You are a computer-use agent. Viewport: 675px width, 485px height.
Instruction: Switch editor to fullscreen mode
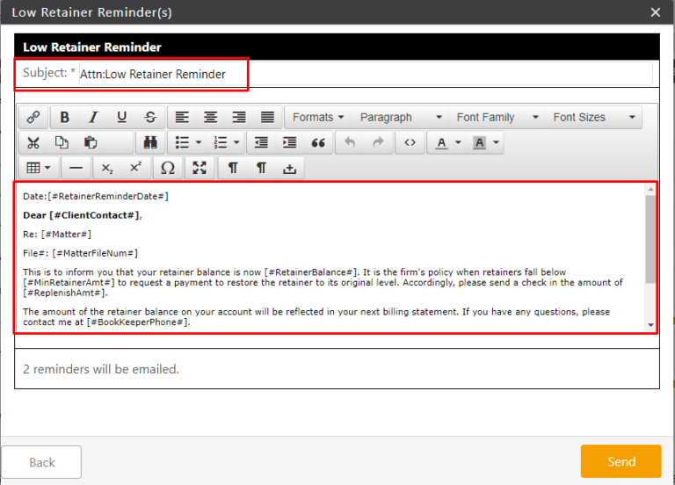click(200, 168)
